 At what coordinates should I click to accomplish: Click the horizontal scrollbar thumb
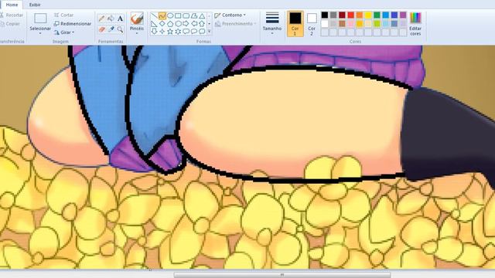(x=282, y=275)
